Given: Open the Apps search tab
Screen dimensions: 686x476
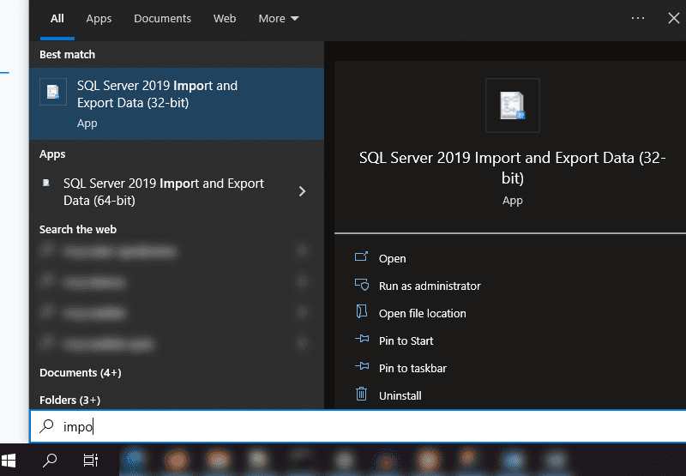Looking at the screenshot, I should pos(99,18).
